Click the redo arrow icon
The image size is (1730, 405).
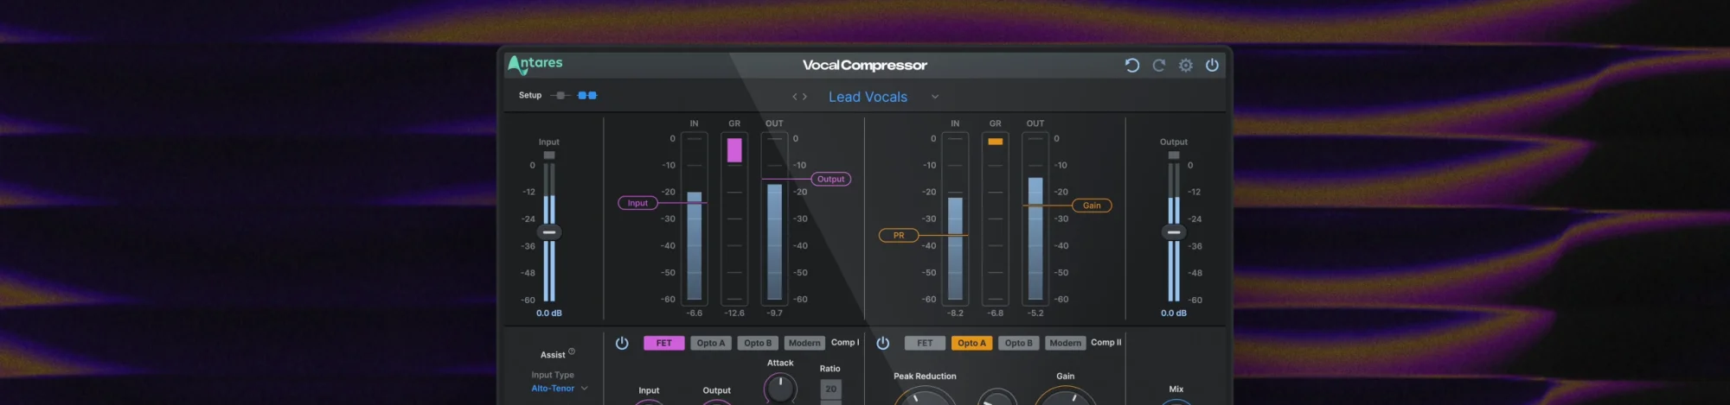click(x=1159, y=65)
